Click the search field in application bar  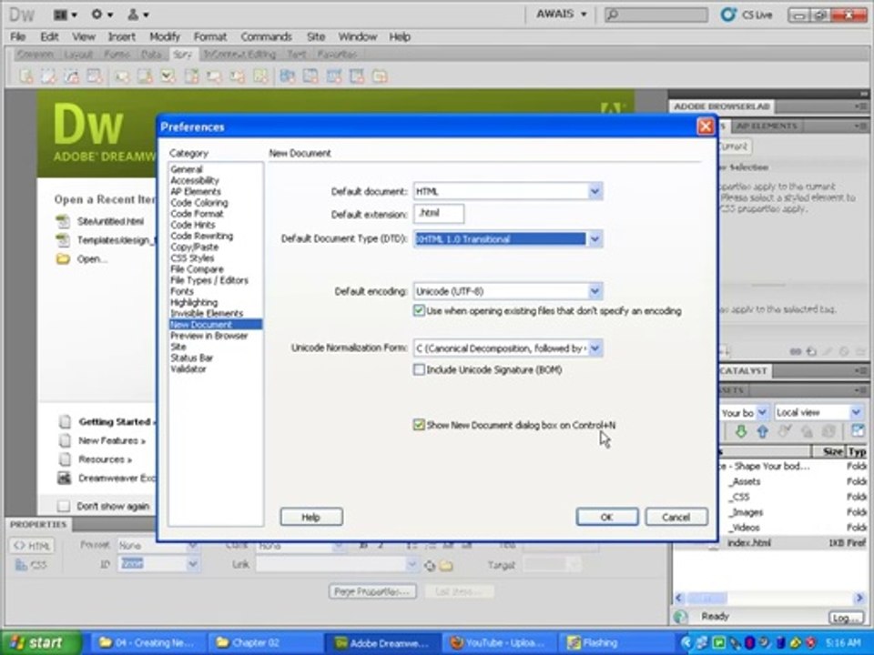point(656,15)
